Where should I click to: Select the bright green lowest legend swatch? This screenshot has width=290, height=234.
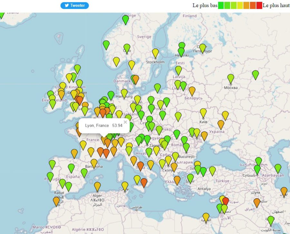(221, 5)
